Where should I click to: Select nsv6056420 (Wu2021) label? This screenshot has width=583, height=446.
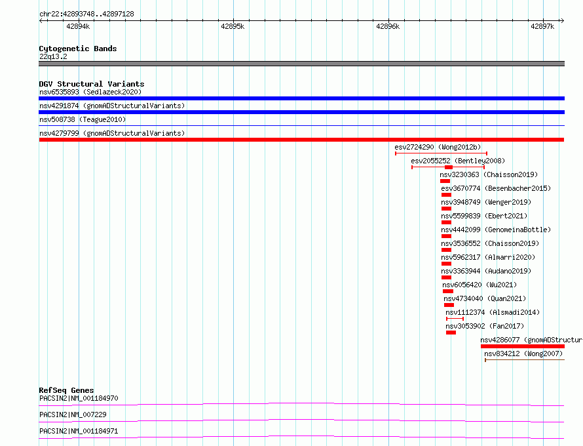(480, 285)
